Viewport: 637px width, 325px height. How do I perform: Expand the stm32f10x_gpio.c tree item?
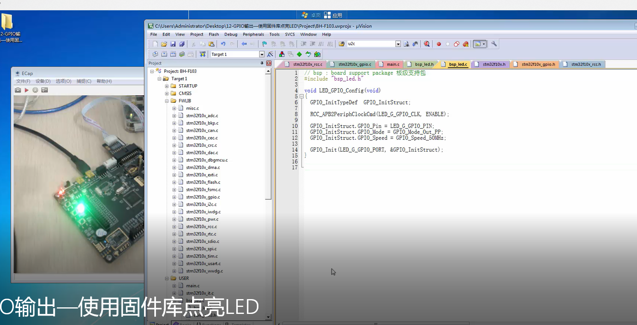tap(174, 197)
